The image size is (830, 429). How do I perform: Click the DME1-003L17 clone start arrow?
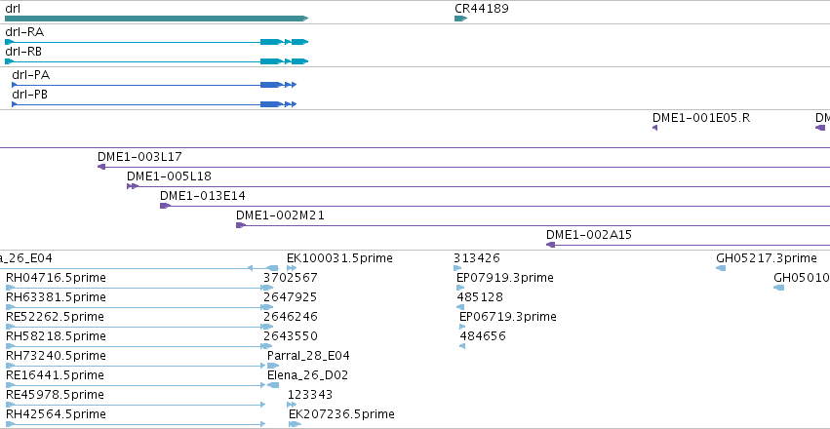click(x=101, y=167)
